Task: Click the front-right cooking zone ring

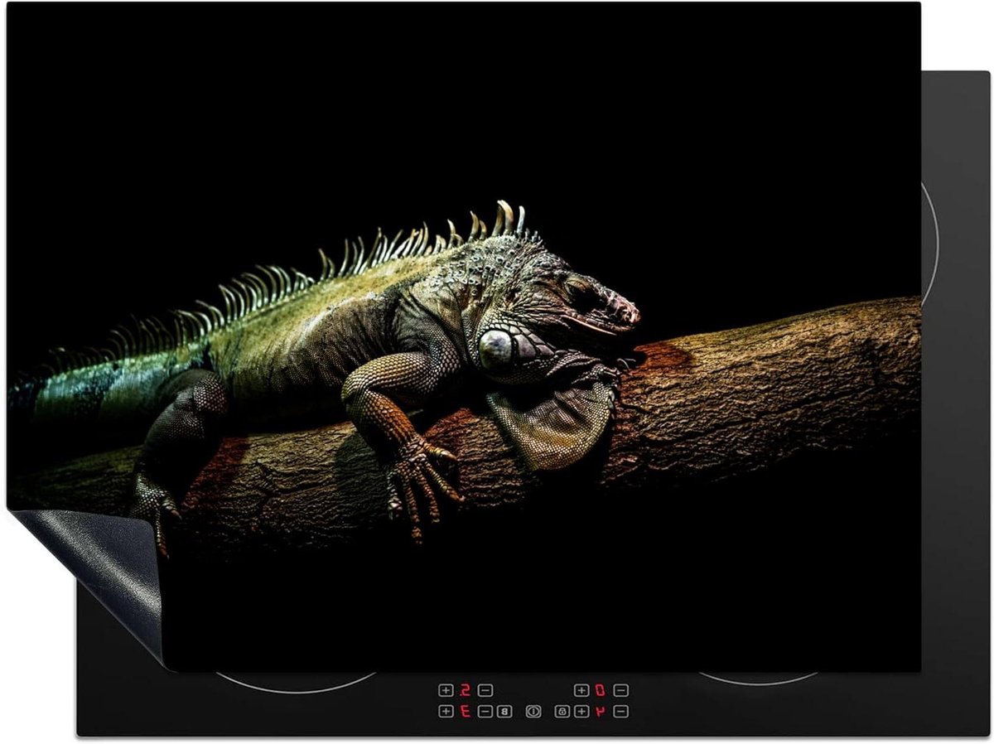Action: click(758, 679)
